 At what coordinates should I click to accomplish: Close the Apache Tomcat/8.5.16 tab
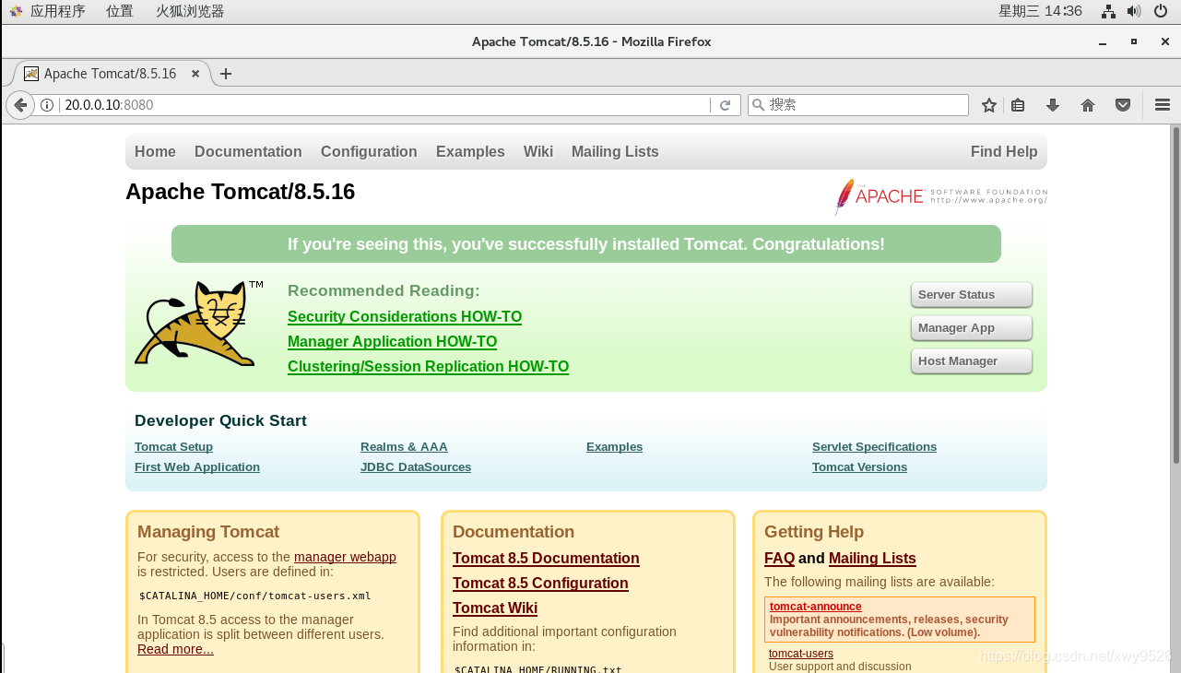pos(195,74)
